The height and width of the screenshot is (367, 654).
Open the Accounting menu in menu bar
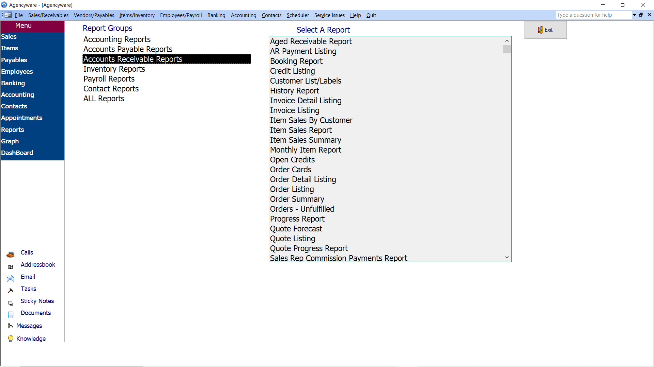click(244, 15)
